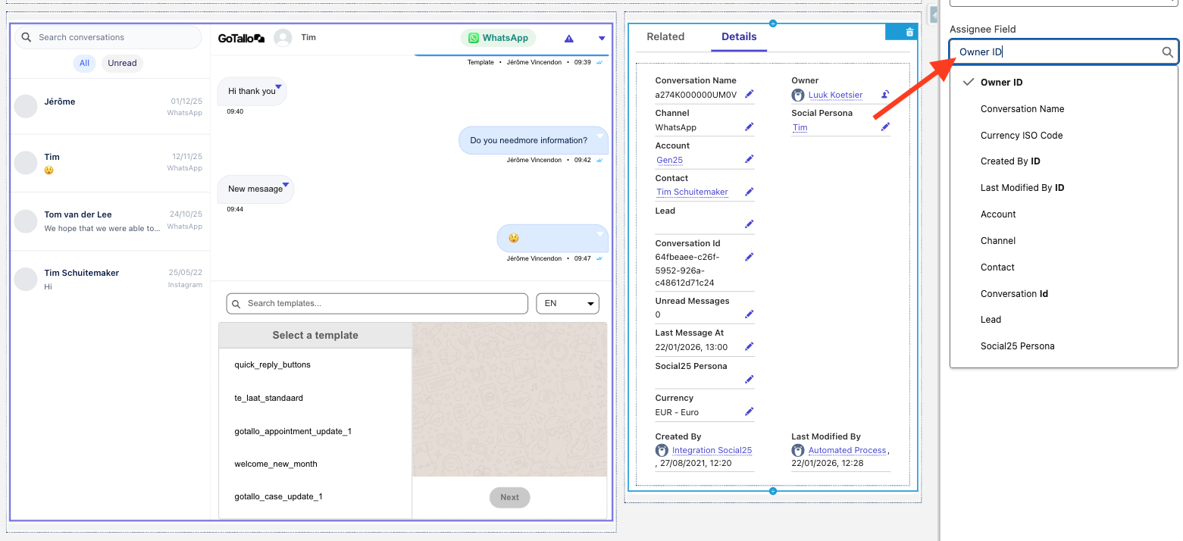Screen dimensions: 1183x541
Task: Click the Search templates input field
Action: [377, 303]
